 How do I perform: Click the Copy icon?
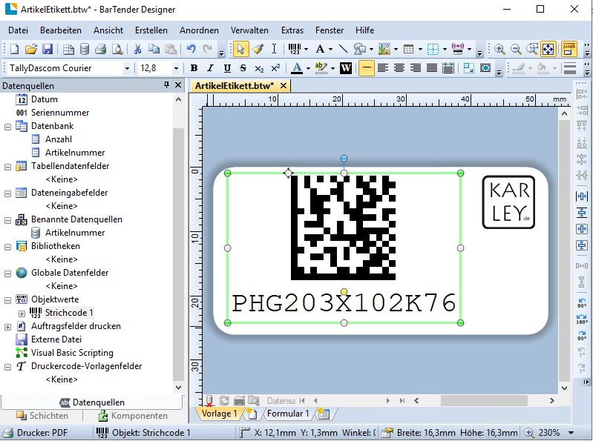pyautogui.click(x=154, y=49)
